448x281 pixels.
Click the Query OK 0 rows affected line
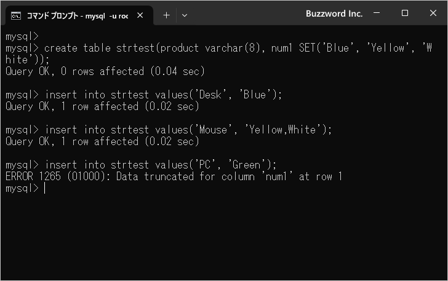coord(105,71)
